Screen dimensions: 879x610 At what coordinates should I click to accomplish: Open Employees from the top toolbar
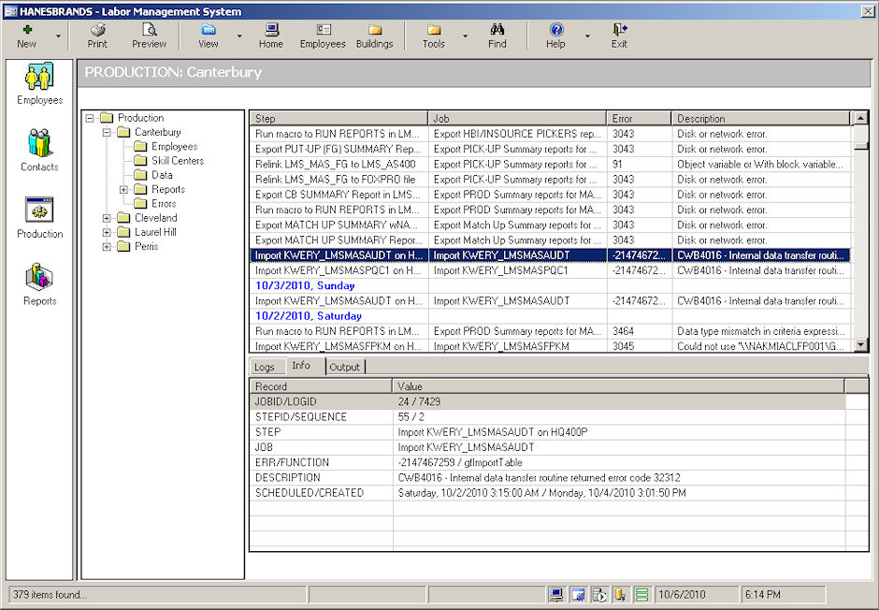click(x=323, y=36)
